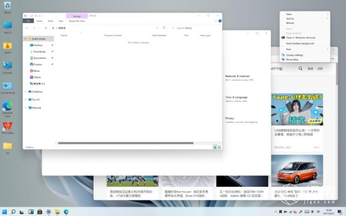Click Back arrow in Explorer

27,28
